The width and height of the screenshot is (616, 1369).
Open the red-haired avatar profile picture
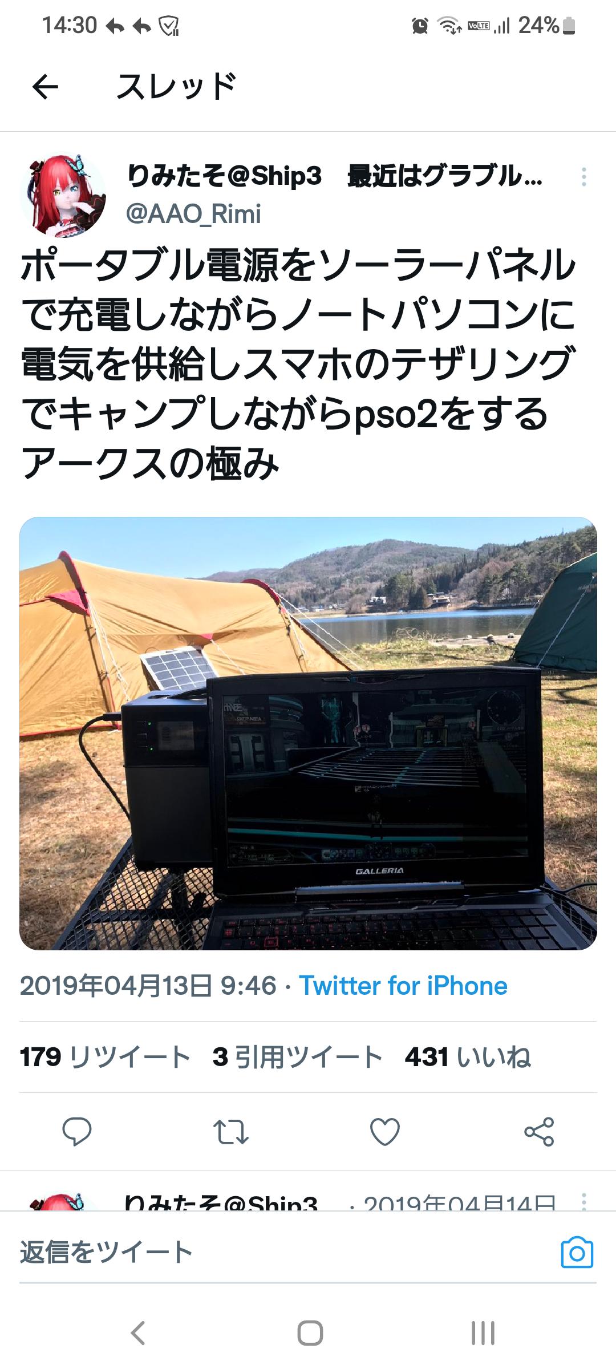point(63,195)
